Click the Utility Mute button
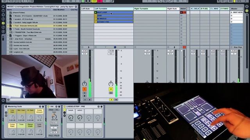250x140 pixels. (51, 110)
